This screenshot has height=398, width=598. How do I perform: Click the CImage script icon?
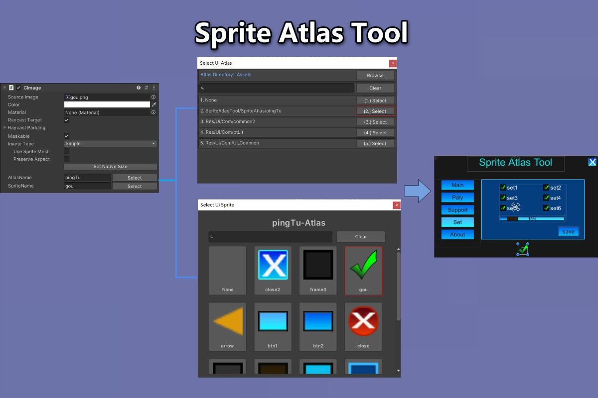(11, 88)
